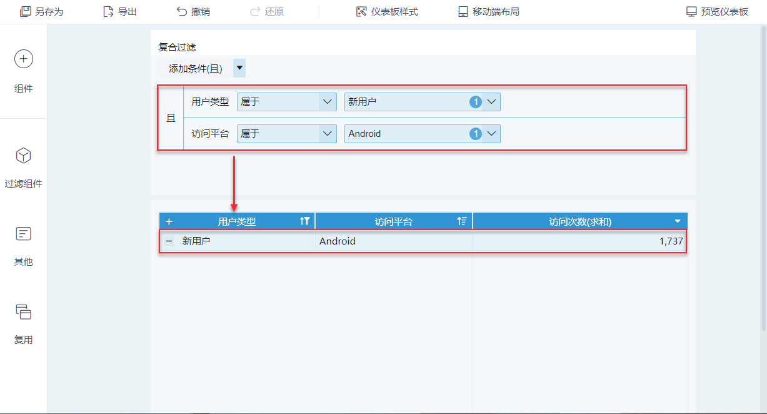
Task: Click the plus expand-all icon in table header
Action: coord(169,221)
